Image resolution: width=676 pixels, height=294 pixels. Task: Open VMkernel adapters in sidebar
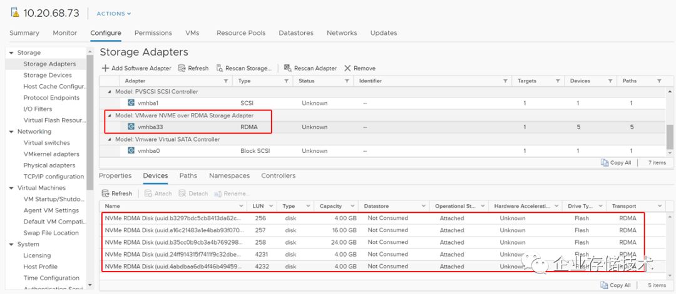pyautogui.click(x=51, y=154)
